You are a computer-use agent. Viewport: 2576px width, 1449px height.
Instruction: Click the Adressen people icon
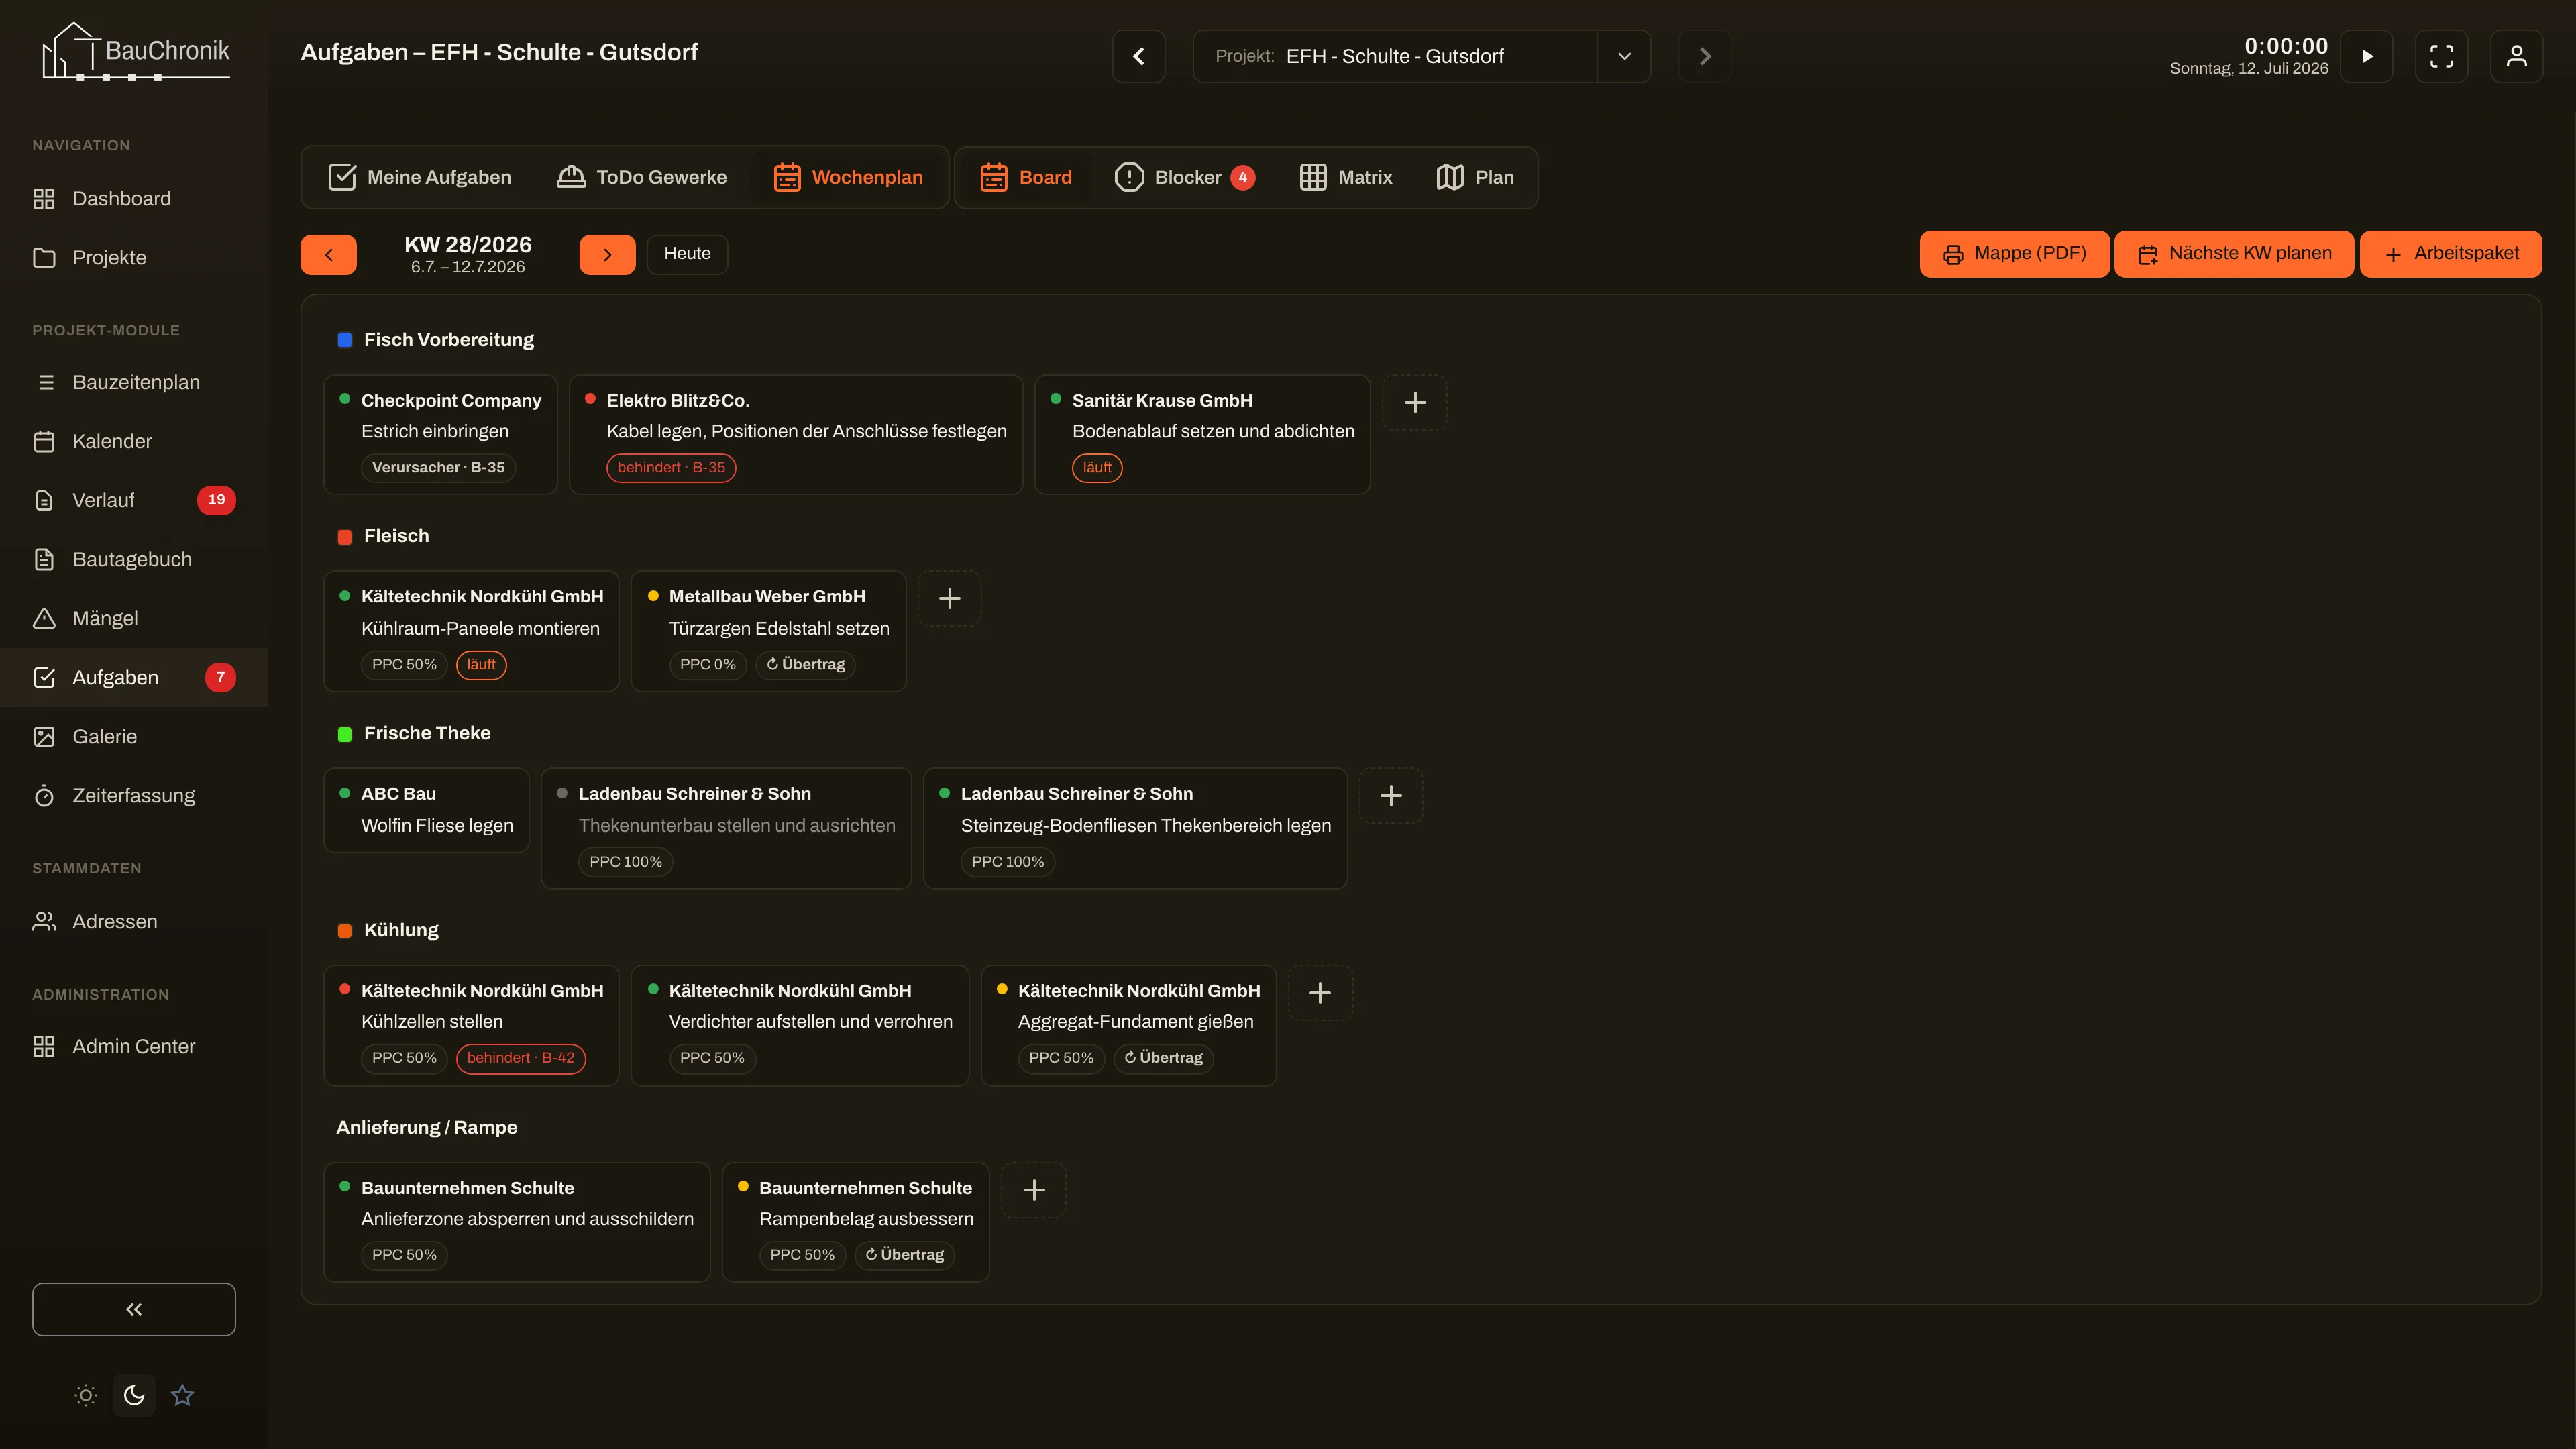(44, 921)
